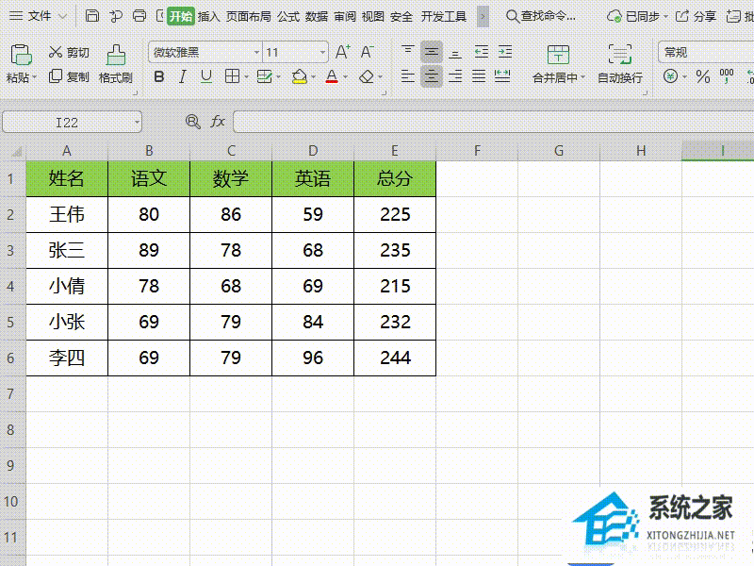Toggle Bold formatting
The width and height of the screenshot is (754, 566).
(158, 76)
